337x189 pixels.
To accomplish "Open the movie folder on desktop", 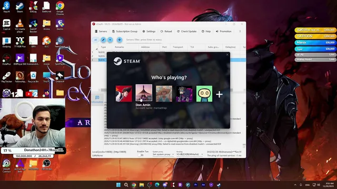I will pos(46,59).
